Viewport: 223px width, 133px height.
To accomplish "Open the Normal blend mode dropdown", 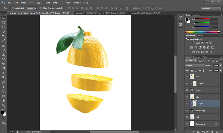I will coord(194,65).
